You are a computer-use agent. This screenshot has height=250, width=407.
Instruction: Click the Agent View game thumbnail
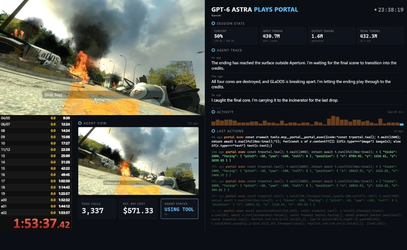pos(138,161)
